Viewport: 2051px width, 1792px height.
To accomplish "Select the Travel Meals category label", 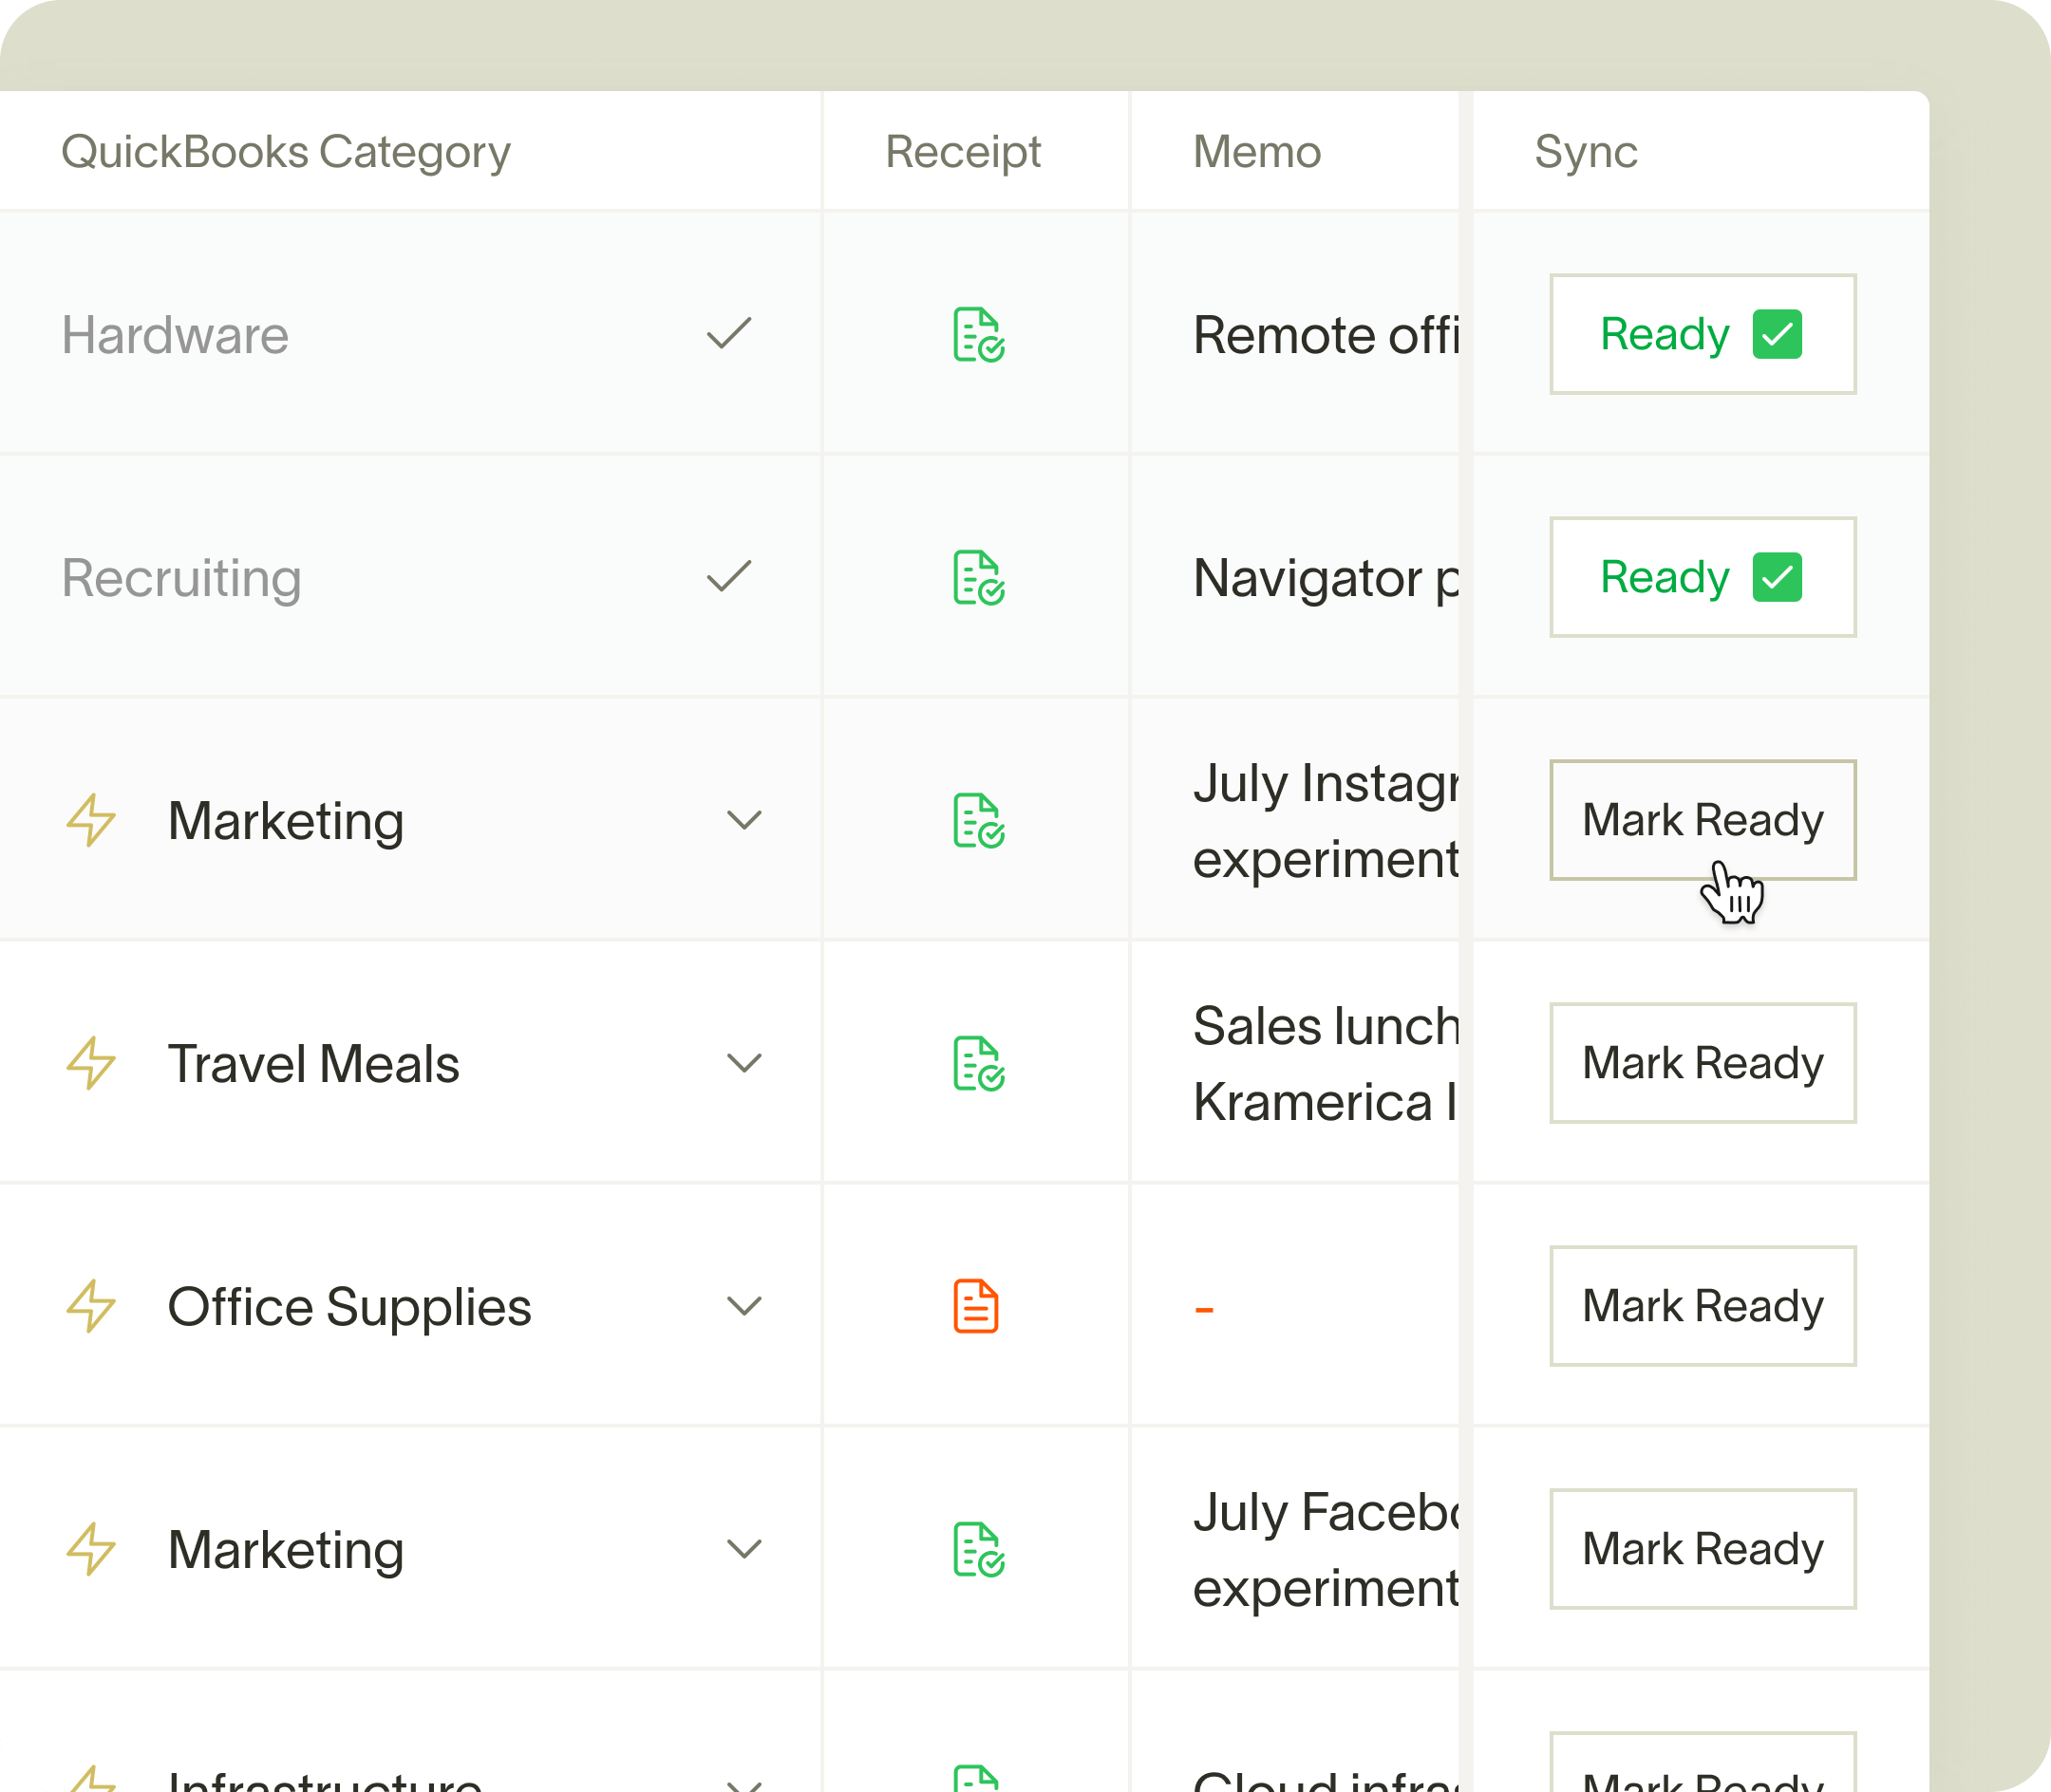I will (x=313, y=1063).
